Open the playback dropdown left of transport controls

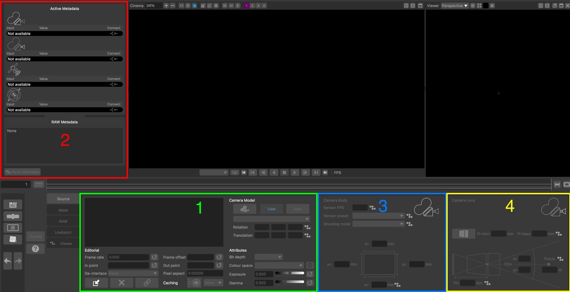[x=214, y=173]
